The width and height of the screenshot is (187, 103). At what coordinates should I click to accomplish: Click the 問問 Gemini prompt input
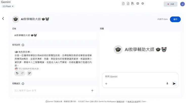pos(140,77)
